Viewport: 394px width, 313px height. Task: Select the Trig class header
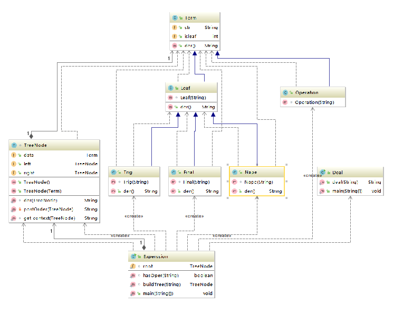click(x=134, y=172)
